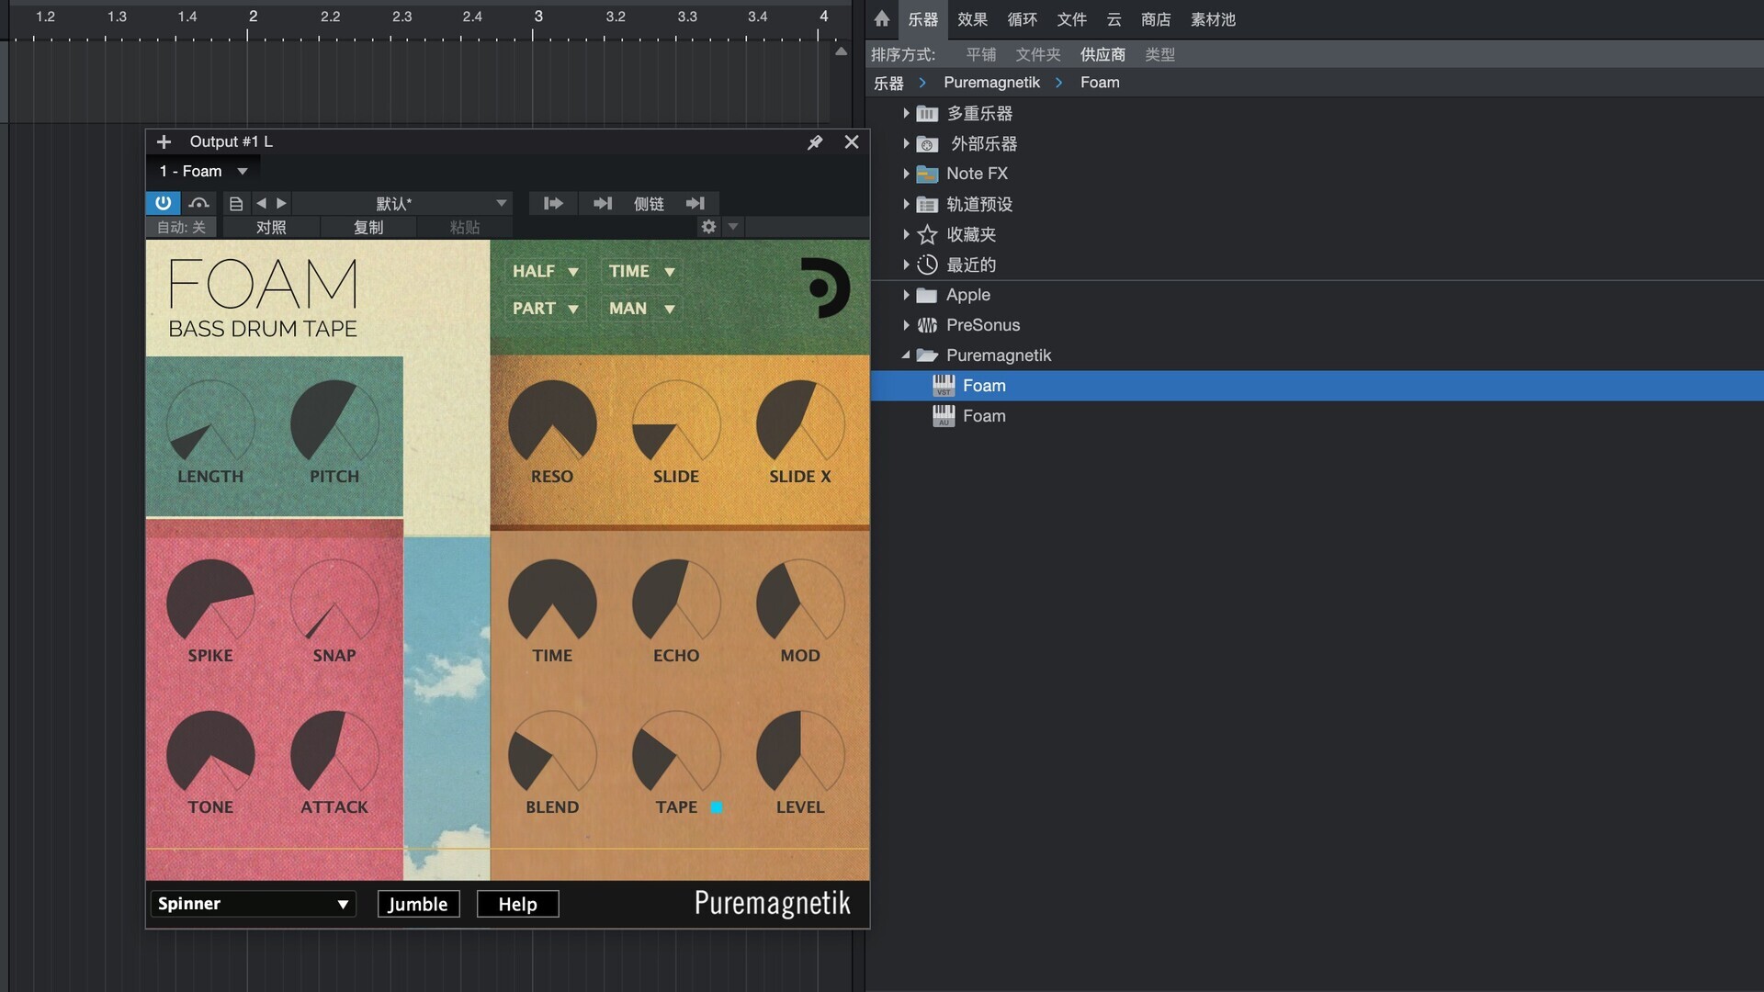Viewport: 1764px width, 992px height.
Task: Click the RESO knob
Action: pyautogui.click(x=552, y=423)
